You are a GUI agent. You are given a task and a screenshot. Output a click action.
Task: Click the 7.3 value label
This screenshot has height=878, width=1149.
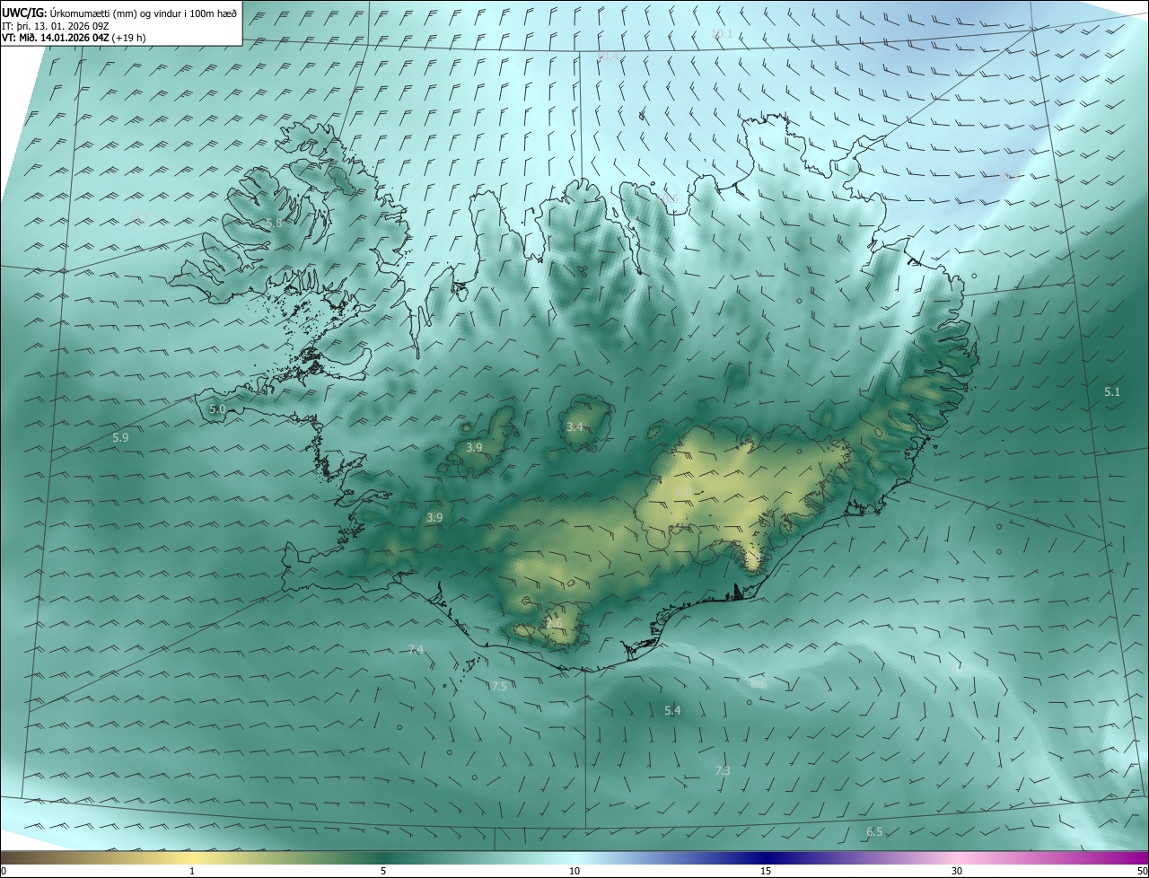(723, 770)
